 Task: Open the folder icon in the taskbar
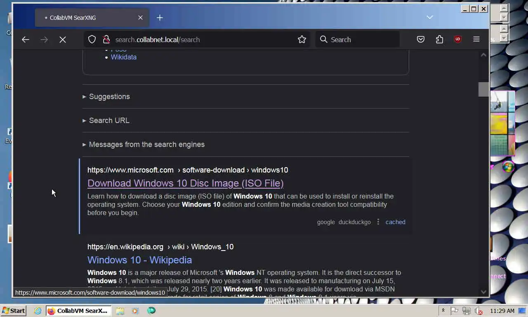coord(120,311)
